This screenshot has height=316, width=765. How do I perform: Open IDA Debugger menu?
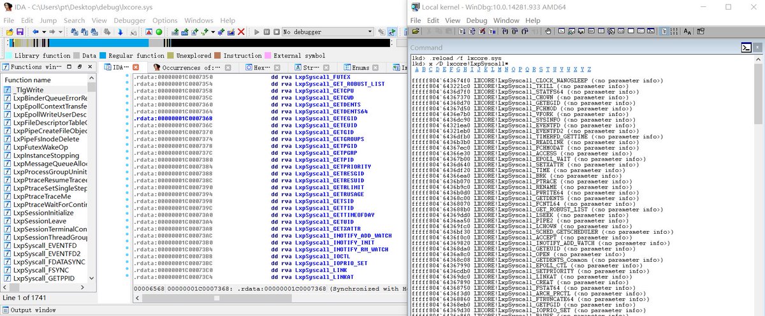[x=129, y=20]
